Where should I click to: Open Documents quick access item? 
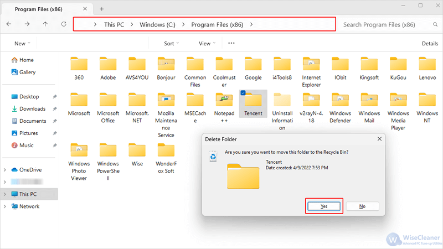(x=29, y=121)
